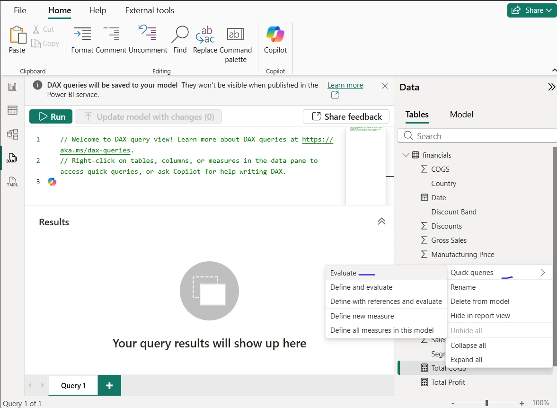Open the Replace tool icon
Image resolution: width=557 pixels, height=408 pixels.
click(205, 35)
